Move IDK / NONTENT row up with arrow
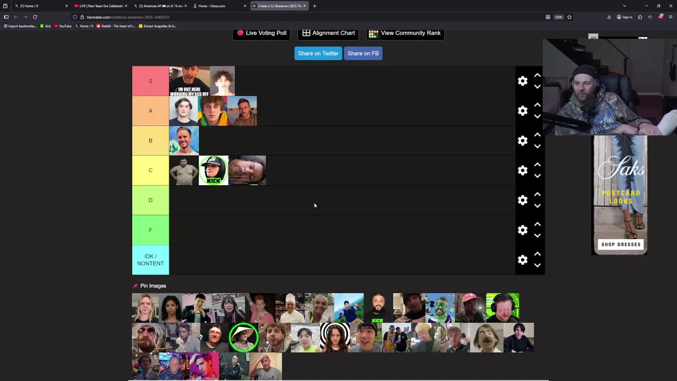 (x=537, y=254)
